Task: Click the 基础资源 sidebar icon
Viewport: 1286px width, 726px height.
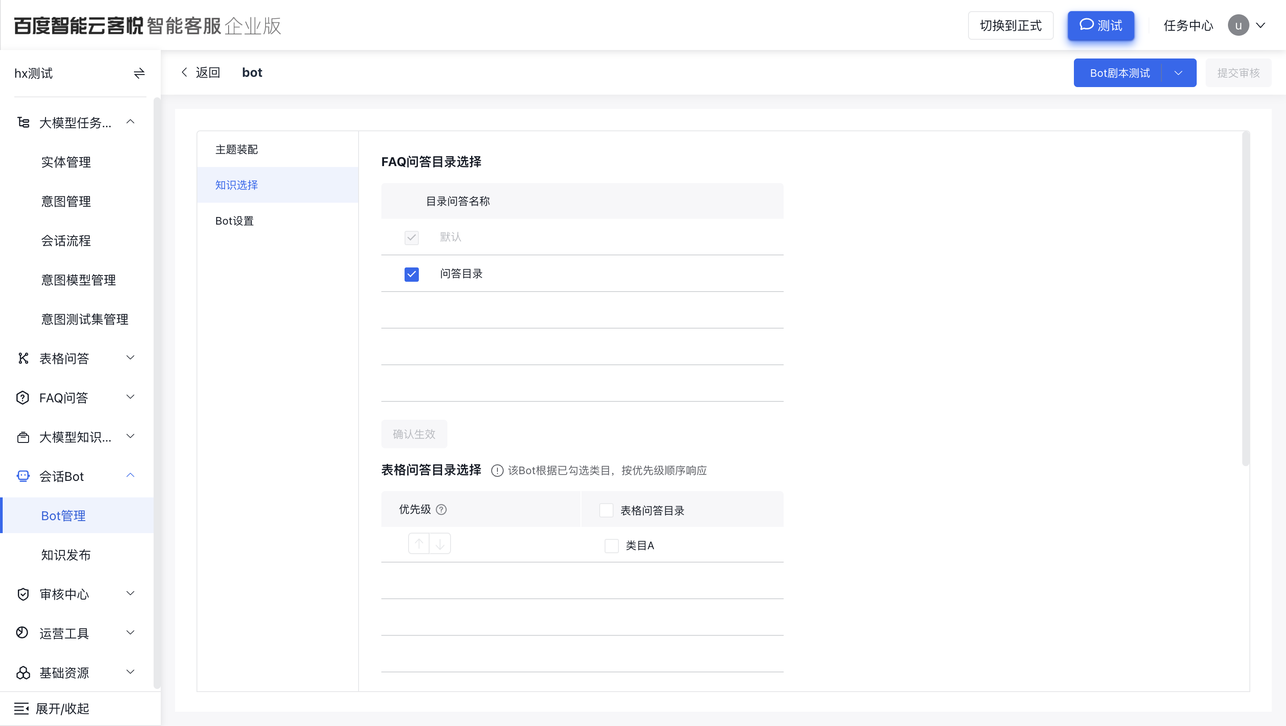Action: 23,672
